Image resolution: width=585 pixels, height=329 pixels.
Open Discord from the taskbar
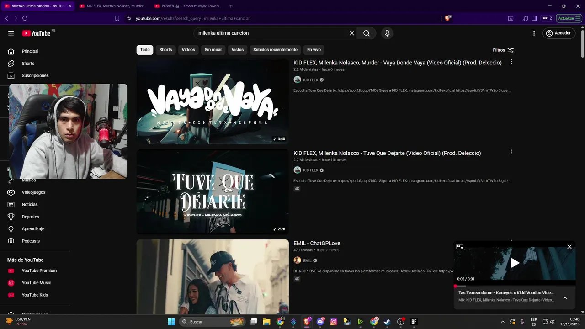(320, 322)
